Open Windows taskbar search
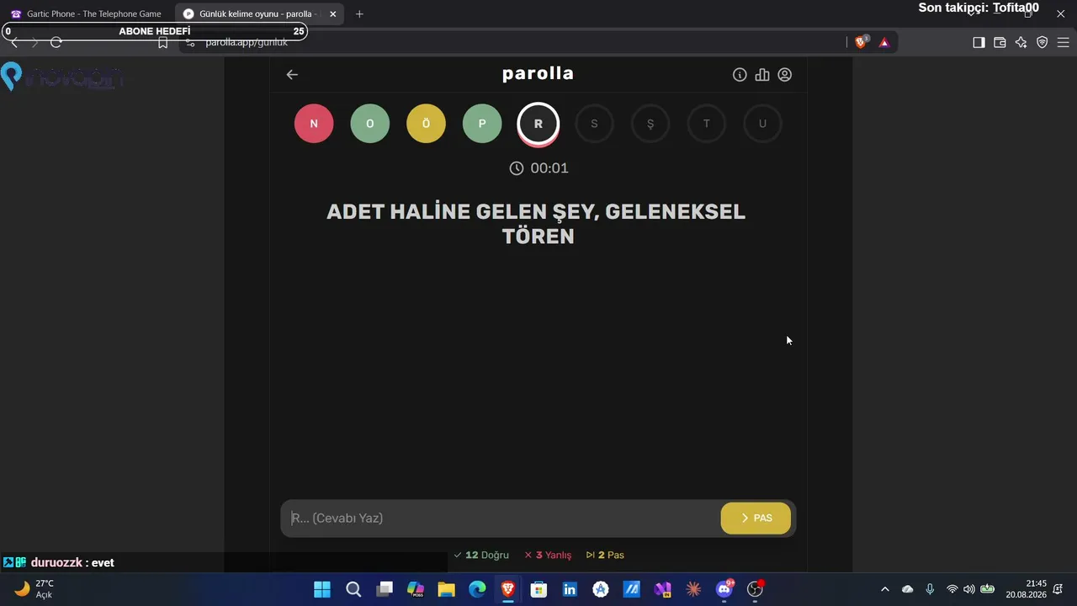The height and width of the screenshot is (606, 1077). (353, 589)
